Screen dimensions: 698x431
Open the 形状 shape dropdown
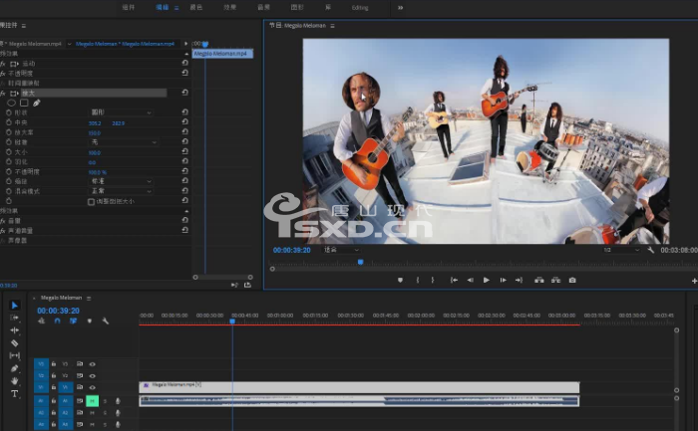[121, 112]
